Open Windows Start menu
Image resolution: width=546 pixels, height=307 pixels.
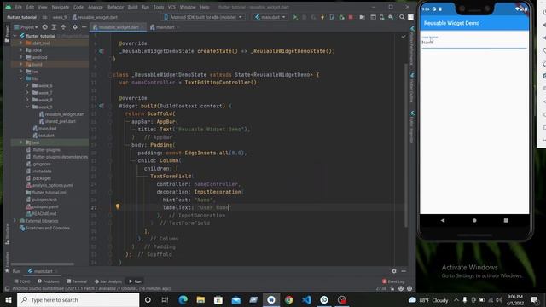point(9,299)
